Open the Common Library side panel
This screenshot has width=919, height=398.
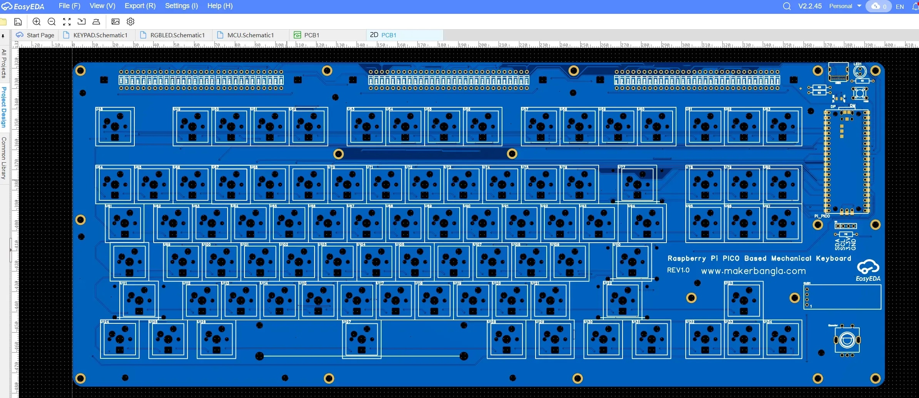[4, 158]
